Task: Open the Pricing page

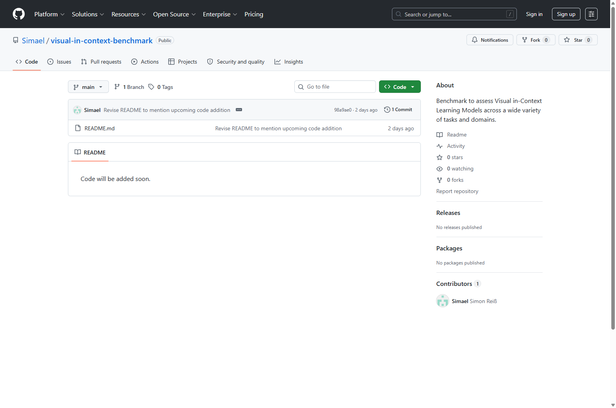Action: click(254, 14)
